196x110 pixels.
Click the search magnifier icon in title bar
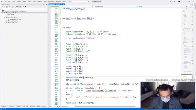click(x=89, y=1)
